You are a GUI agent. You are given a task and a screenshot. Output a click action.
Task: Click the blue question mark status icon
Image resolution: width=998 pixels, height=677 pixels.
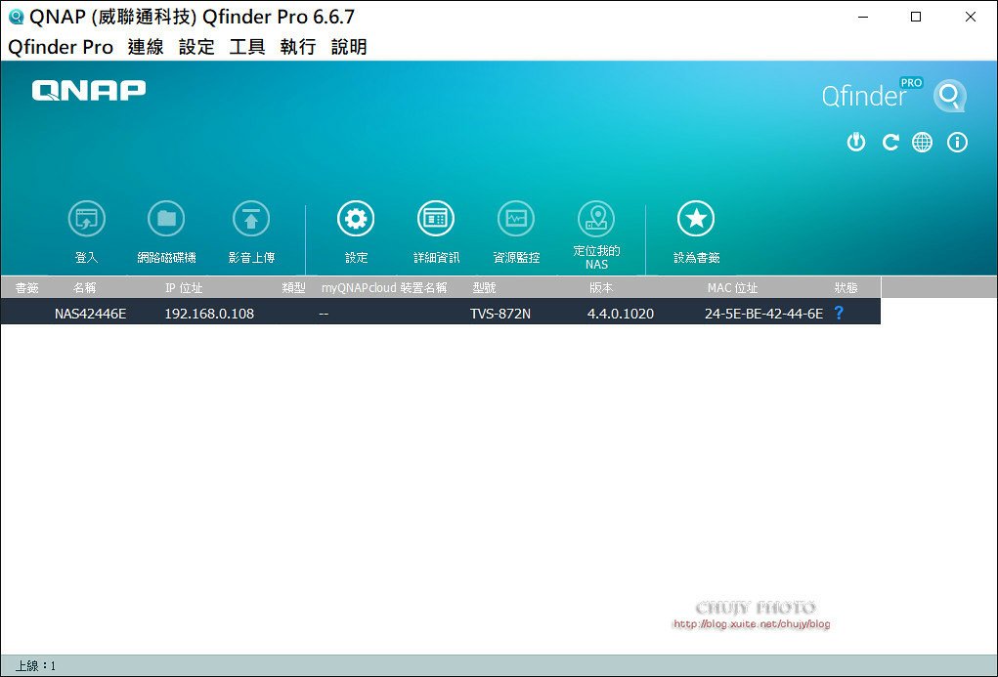pyautogui.click(x=839, y=313)
